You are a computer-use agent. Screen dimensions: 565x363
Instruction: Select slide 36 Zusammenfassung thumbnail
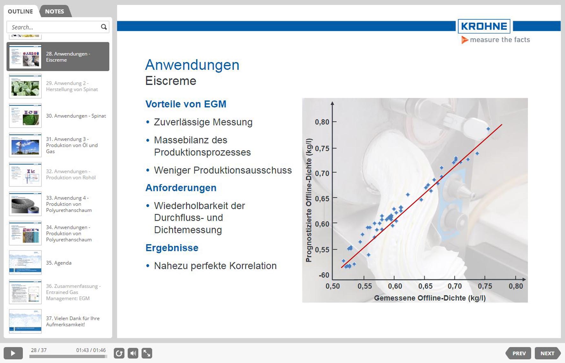(25, 292)
